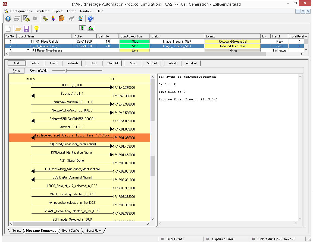Switch to the Event Config tab
Screen dimensions: 313x242
[70, 231]
